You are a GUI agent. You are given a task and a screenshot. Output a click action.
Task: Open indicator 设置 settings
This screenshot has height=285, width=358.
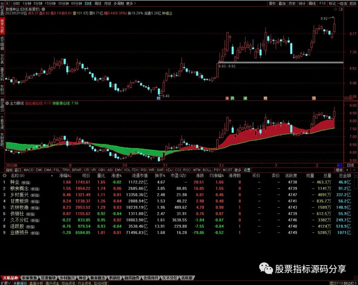click(247, 170)
